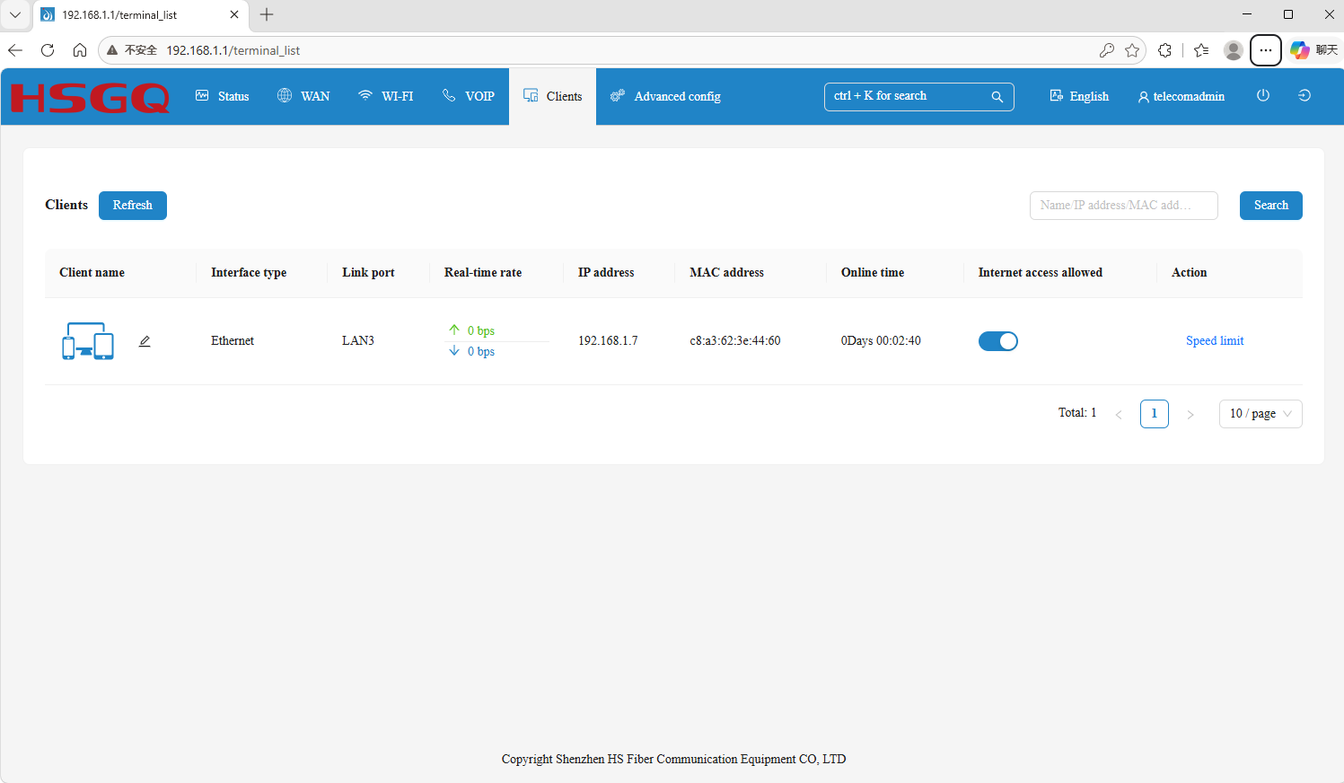Click the client device icon
1344x783 pixels.
(x=88, y=341)
